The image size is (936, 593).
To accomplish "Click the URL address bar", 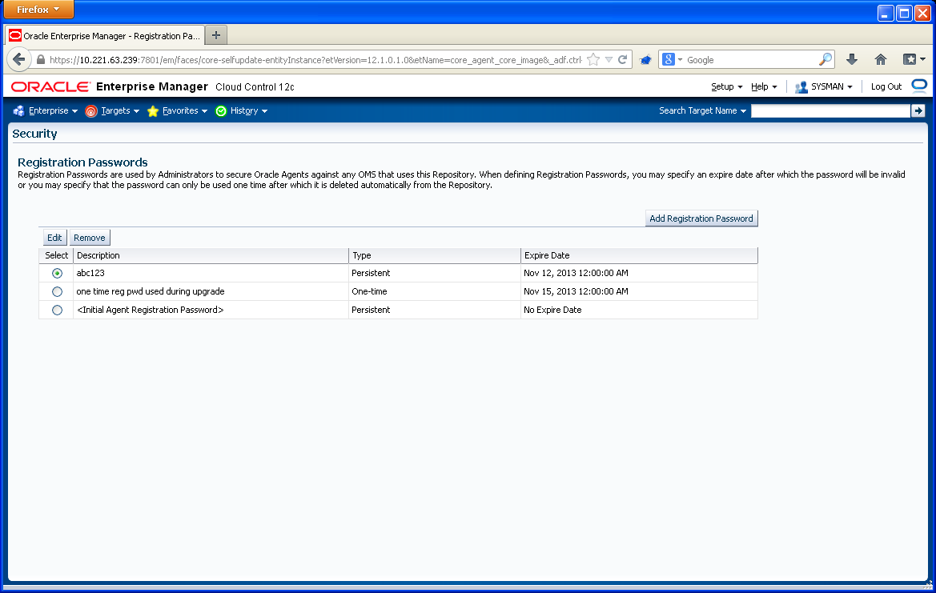I will (x=315, y=60).
